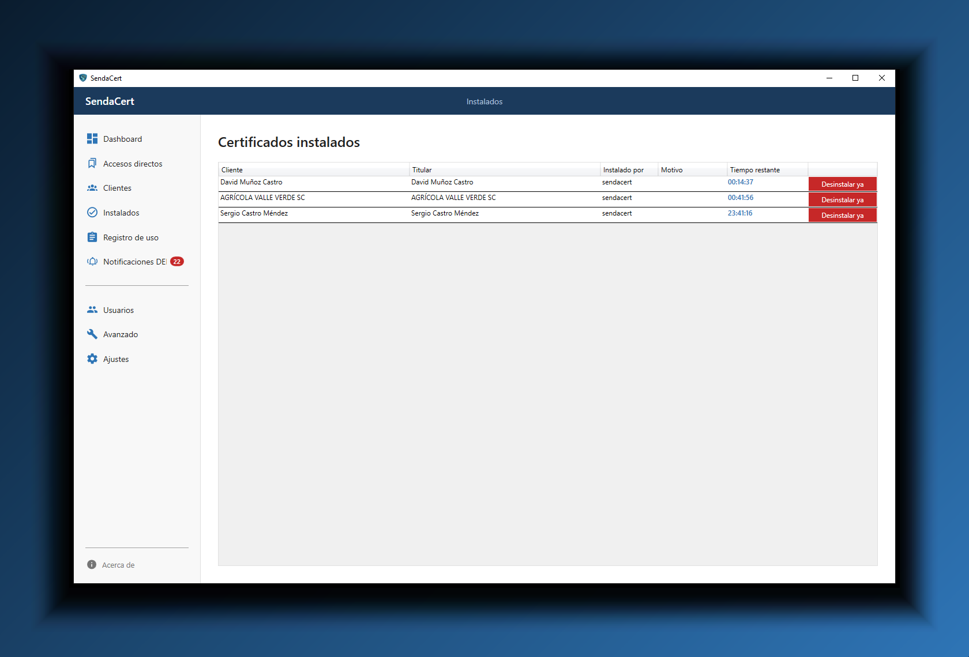Click remaining time 00:41:56

pos(741,198)
